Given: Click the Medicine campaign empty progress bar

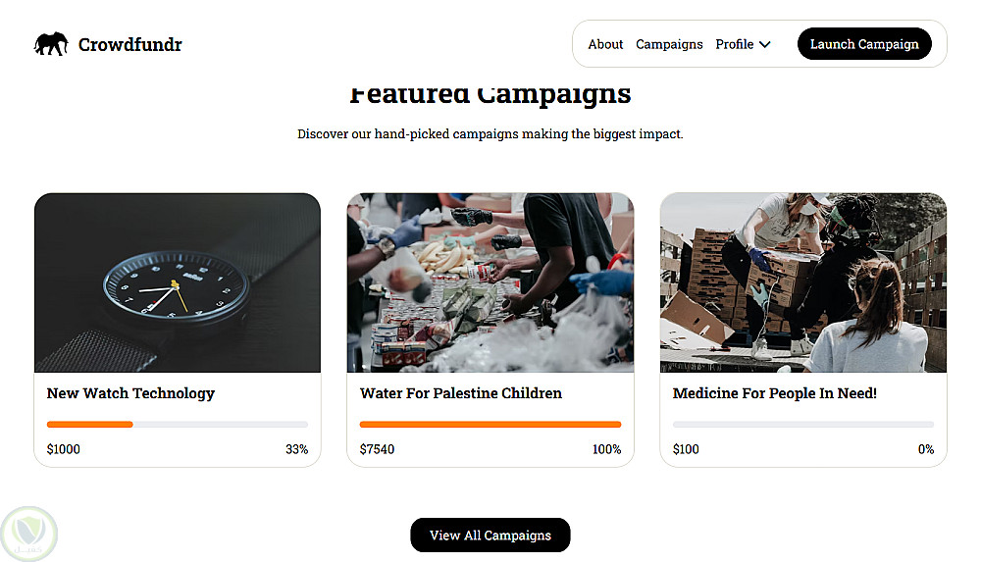Looking at the screenshot, I should coord(803,425).
